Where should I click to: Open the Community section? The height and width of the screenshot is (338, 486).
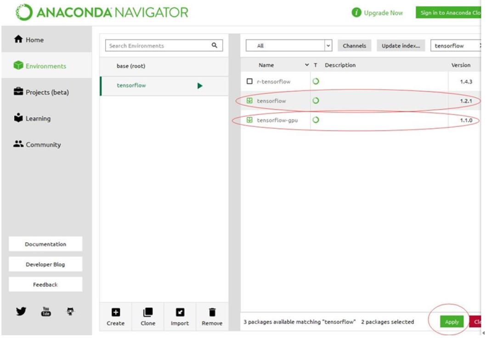coord(46,145)
